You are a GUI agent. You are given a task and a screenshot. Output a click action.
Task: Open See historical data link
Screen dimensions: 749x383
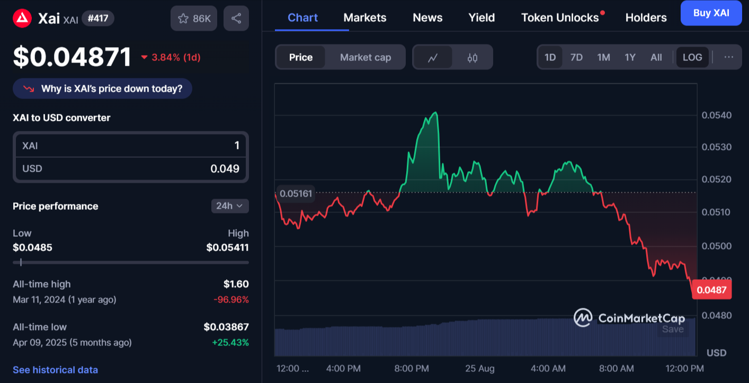(x=55, y=370)
